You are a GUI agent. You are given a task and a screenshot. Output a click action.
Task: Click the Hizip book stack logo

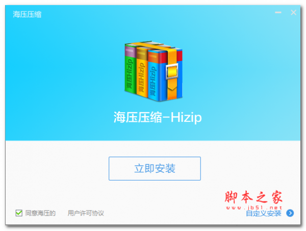[154, 71]
